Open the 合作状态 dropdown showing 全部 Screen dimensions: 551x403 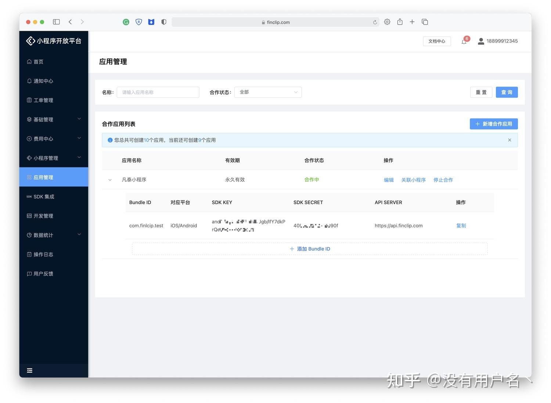point(268,92)
